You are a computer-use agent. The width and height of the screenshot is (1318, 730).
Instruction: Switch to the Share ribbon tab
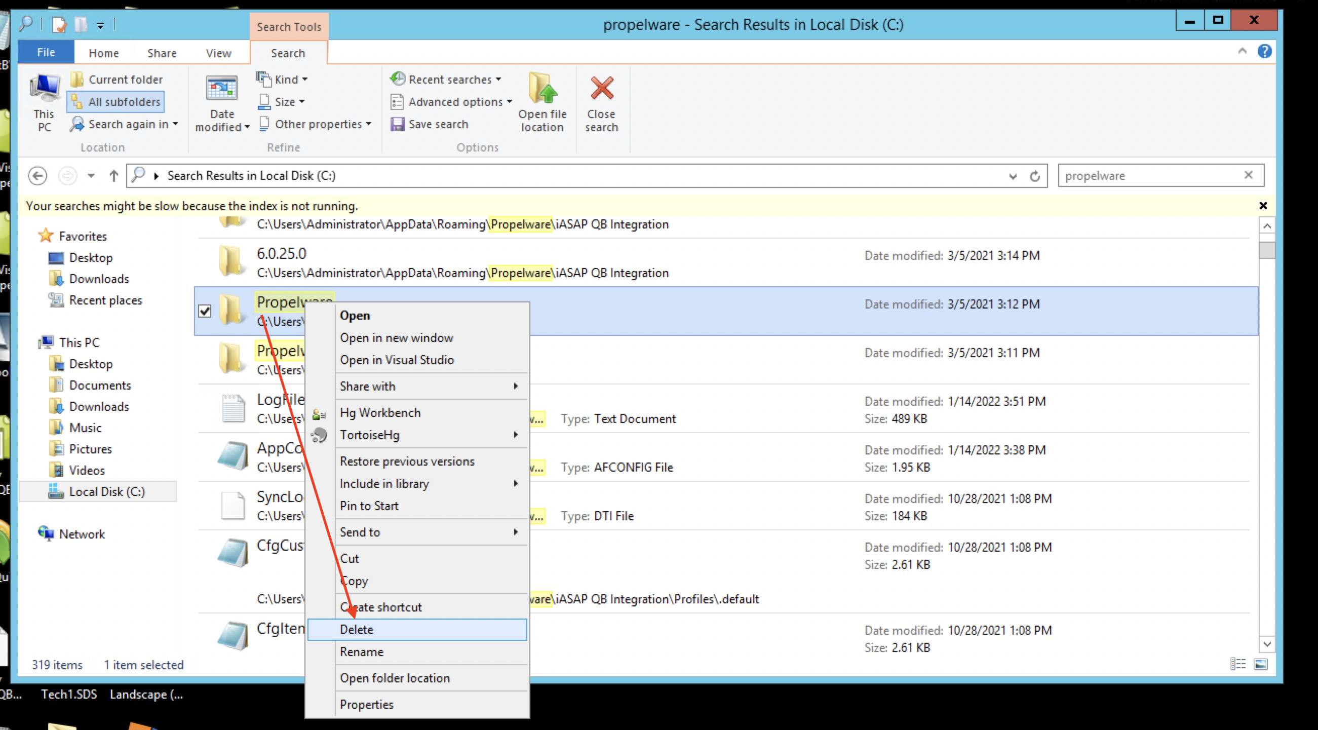click(162, 53)
